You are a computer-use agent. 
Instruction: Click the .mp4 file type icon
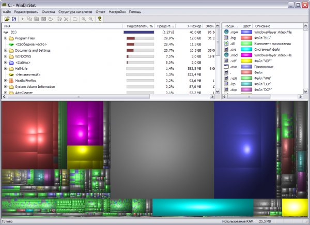coord(226,32)
